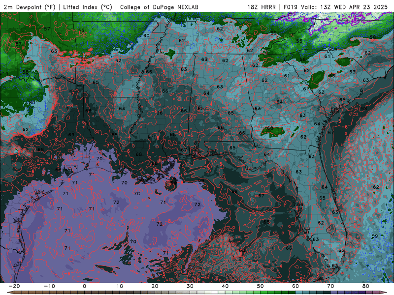Click the -20 tick label on color bar
This screenshot has width=394, height=295.
[14, 286]
